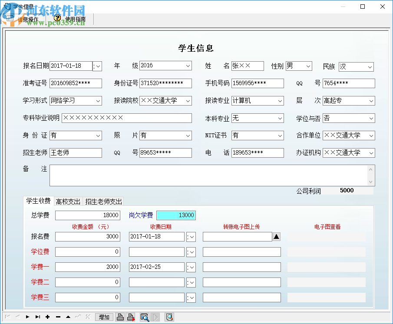Click the upload arrow next to 转账电子图上传
393x324 pixels.
tap(277, 237)
